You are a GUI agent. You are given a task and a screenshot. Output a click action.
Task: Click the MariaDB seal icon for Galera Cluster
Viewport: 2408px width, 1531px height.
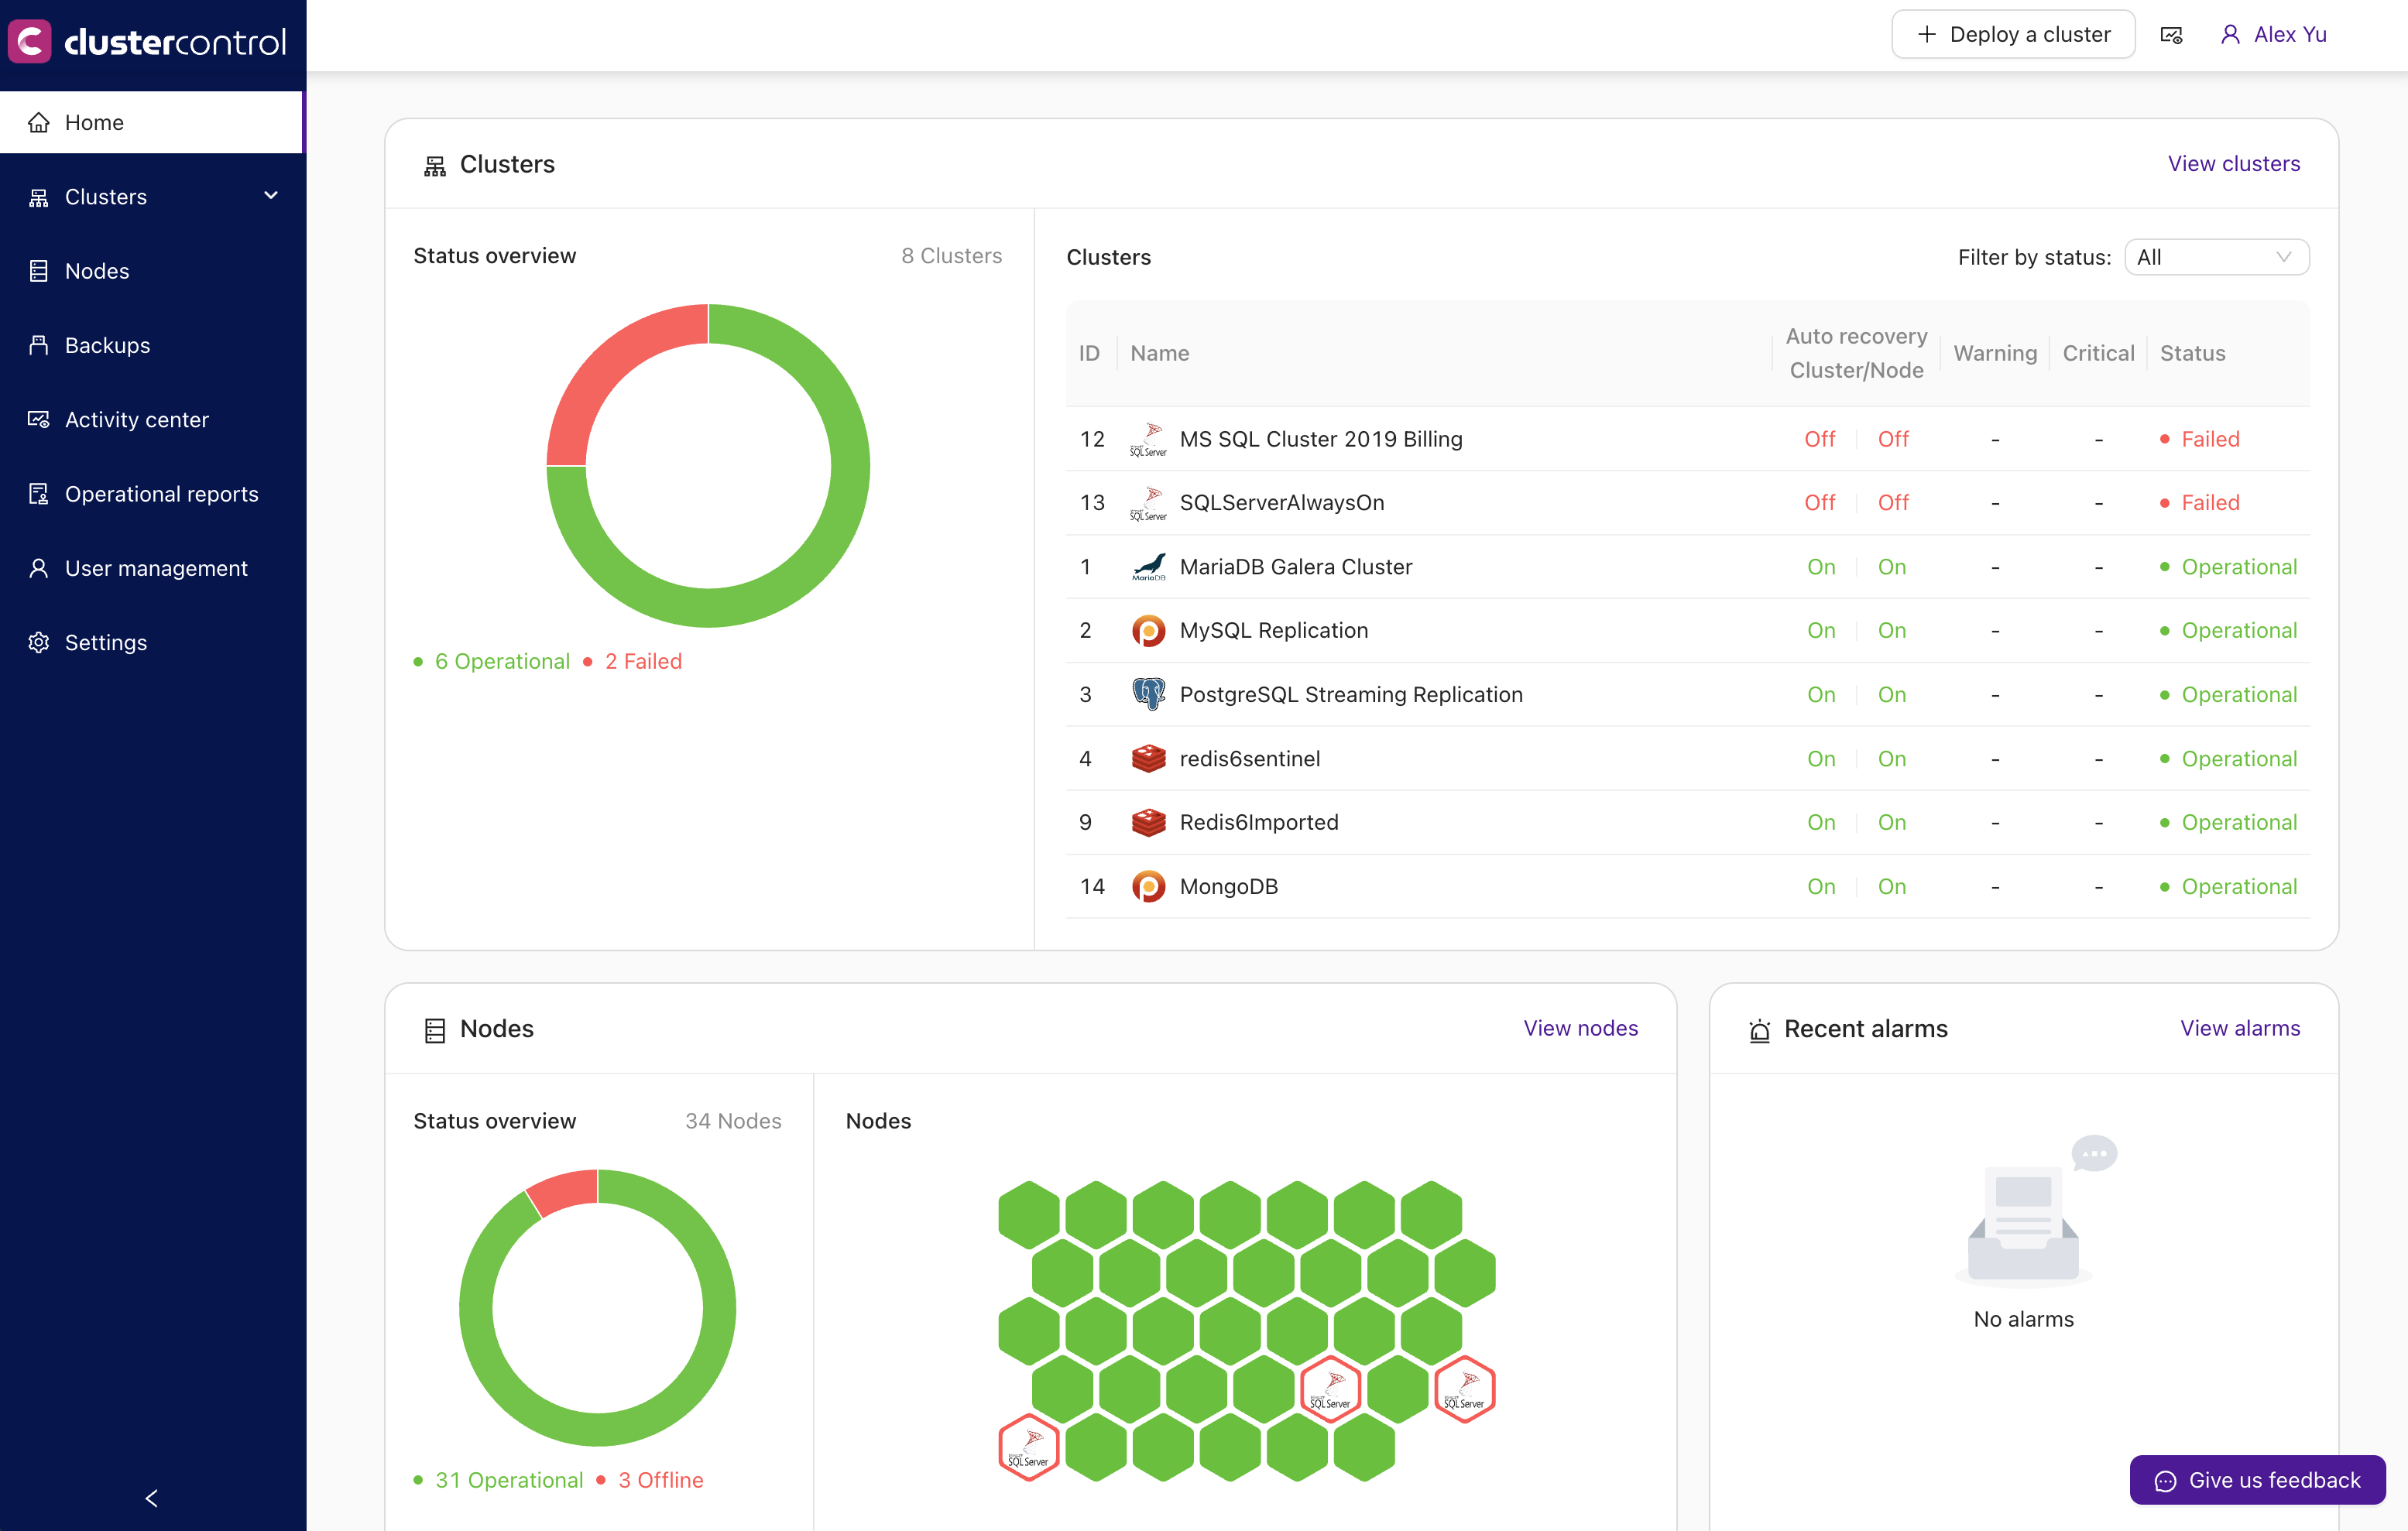click(x=1148, y=567)
